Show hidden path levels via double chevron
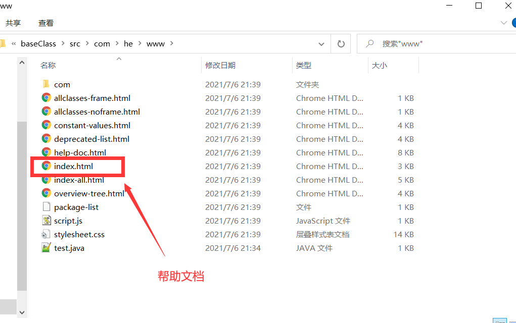The height and width of the screenshot is (323, 516). (x=14, y=43)
